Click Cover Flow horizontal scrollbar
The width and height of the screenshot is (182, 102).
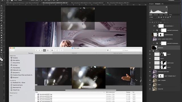(x=91, y=90)
